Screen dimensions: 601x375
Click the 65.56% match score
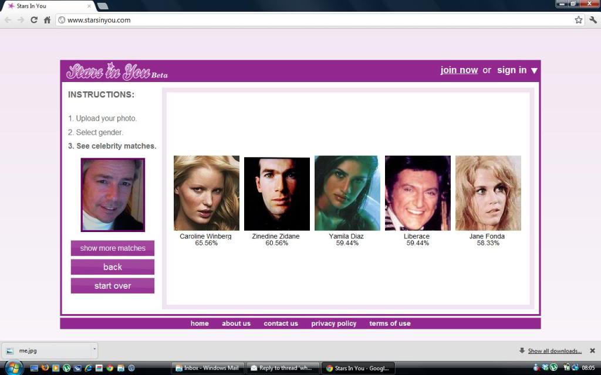tap(206, 243)
